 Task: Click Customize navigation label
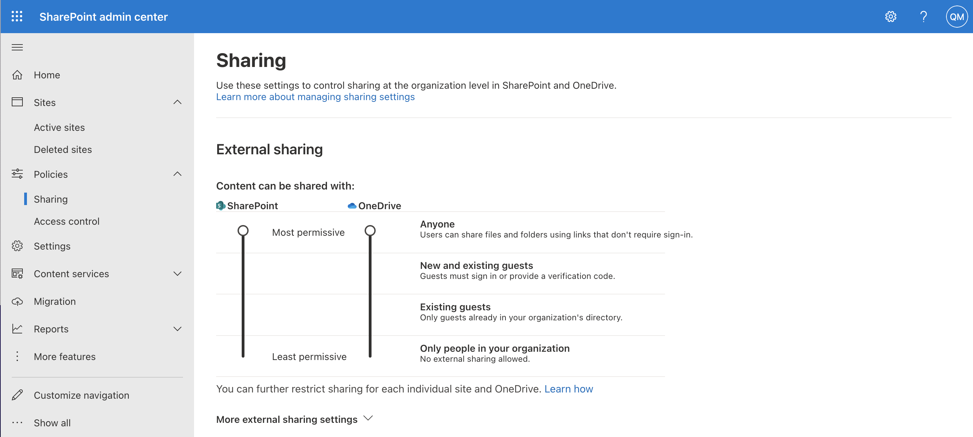click(81, 395)
